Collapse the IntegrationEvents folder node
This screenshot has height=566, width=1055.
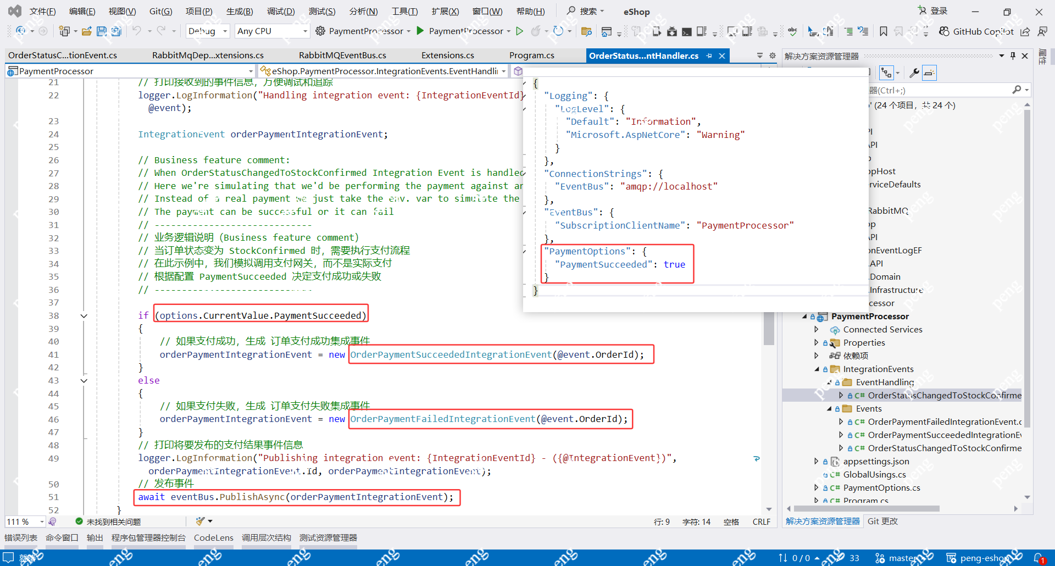click(x=817, y=369)
